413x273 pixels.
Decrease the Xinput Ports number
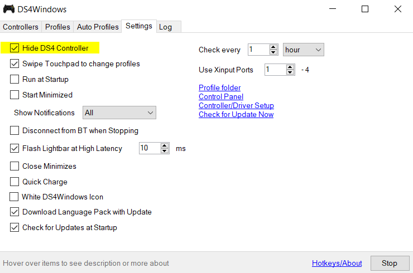(290, 72)
